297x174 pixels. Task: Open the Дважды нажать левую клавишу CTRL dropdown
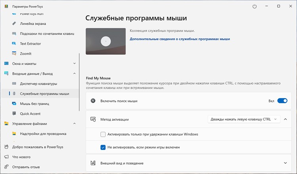244,119
